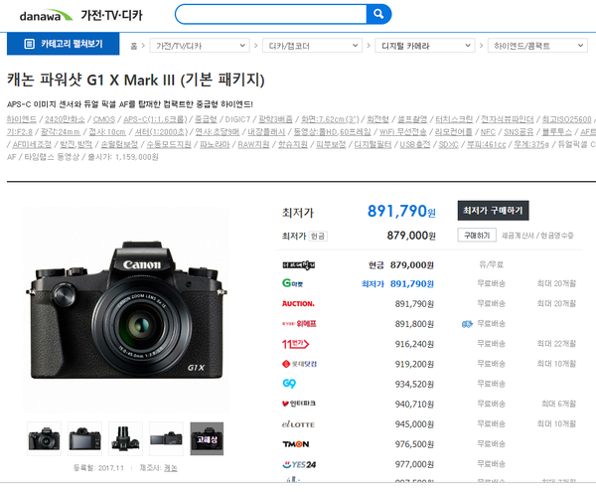Expand the 하이엔드/컴팩트 dropdown
The image size is (596, 493).
[537, 46]
